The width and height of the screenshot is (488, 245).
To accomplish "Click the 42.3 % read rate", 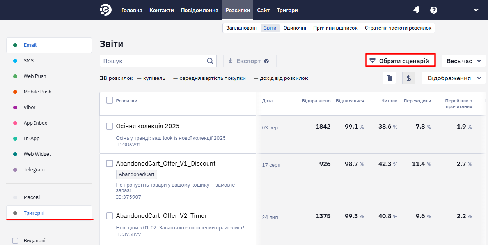I will click(388, 164).
